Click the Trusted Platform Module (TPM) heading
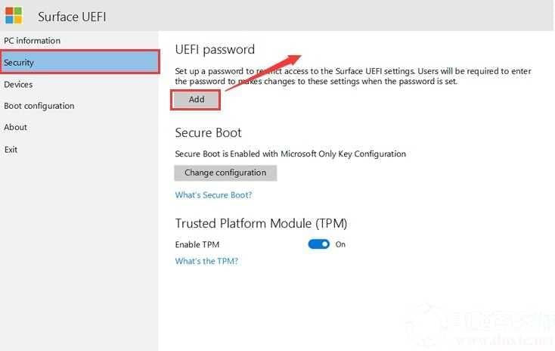Screen dimensions: 555x351 pos(261,223)
